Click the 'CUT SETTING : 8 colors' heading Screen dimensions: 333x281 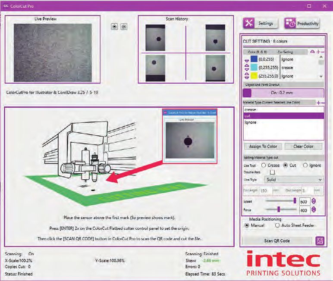[265, 41]
